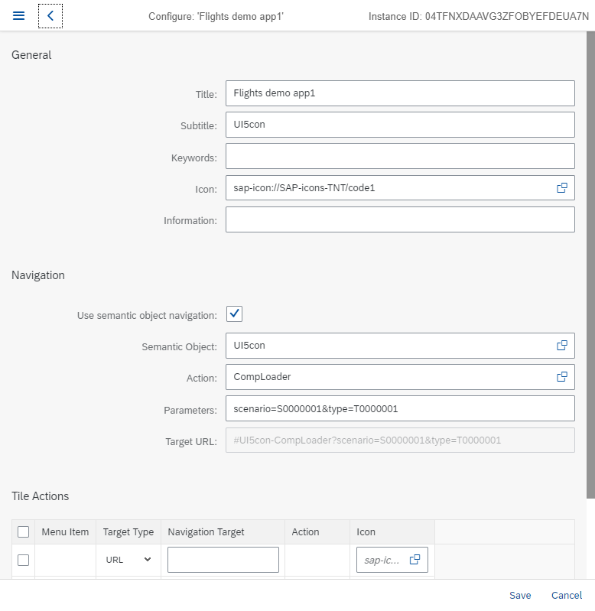Viewport: 595px width, 611px height.
Task: Open icon picker in Tile Actions row
Action: (415, 560)
